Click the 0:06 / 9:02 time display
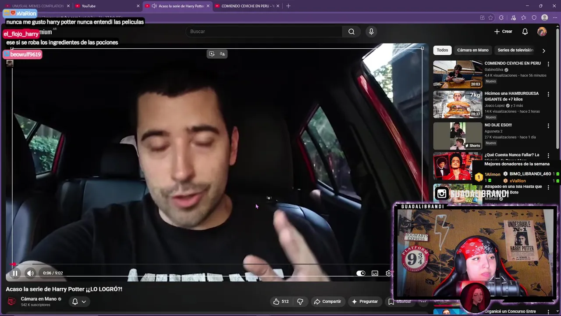561x316 pixels. click(x=53, y=273)
